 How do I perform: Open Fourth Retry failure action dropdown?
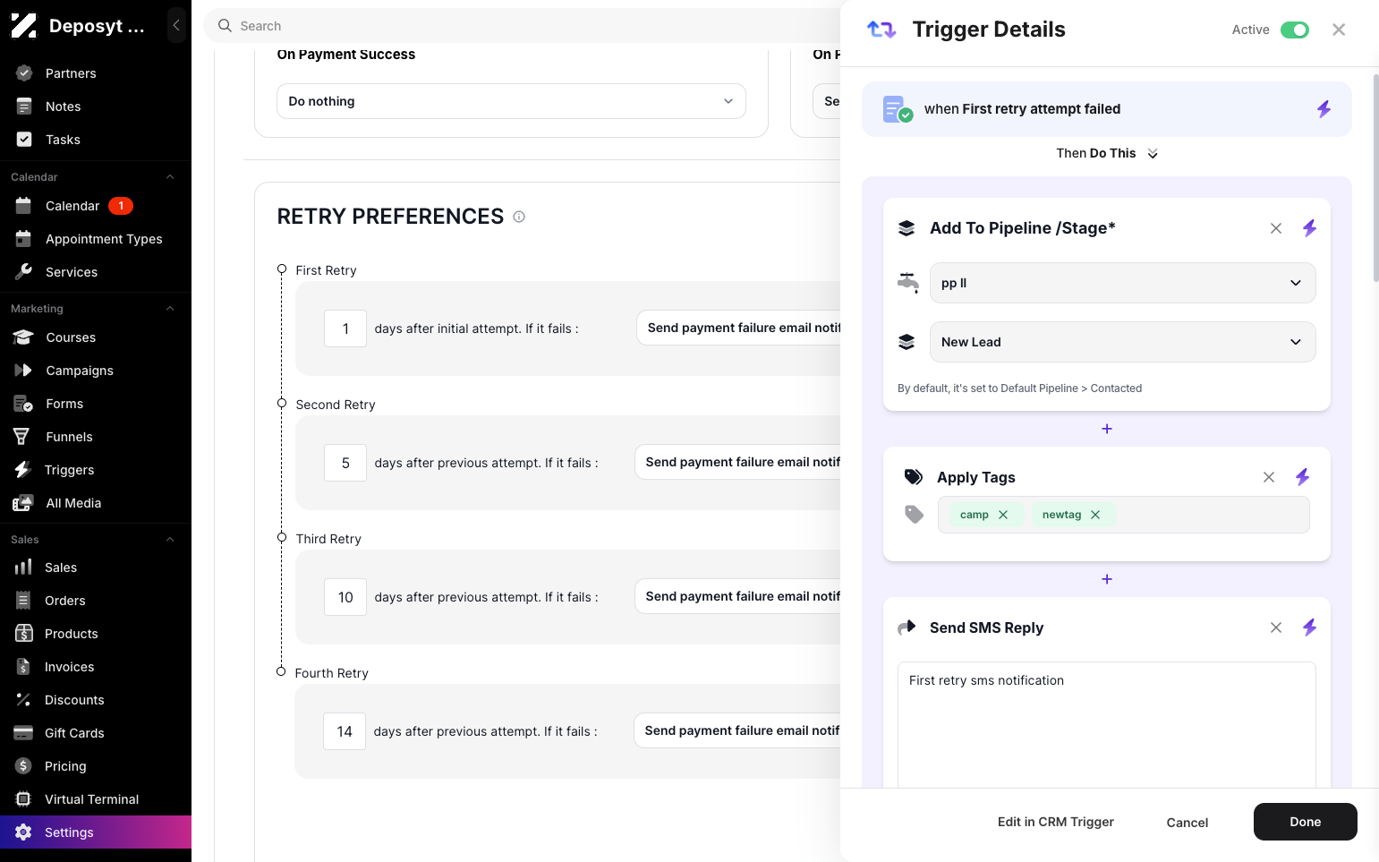pyautogui.click(x=738, y=730)
